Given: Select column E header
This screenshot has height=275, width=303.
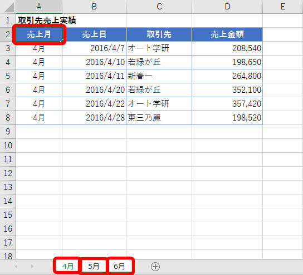Looking at the screenshot, I should [x=283, y=7].
